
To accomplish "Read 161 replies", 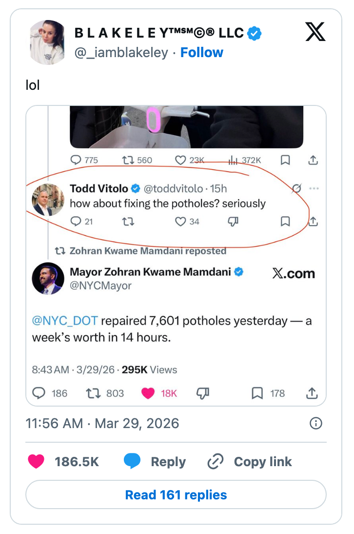I will pyautogui.click(x=176, y=494).
